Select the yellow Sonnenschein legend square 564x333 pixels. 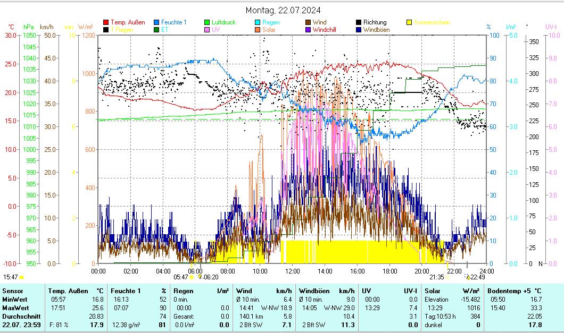click(409, 23)
